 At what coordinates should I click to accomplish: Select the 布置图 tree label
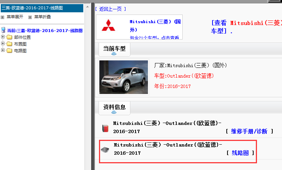pyautogui.click(x=20, y=44)
